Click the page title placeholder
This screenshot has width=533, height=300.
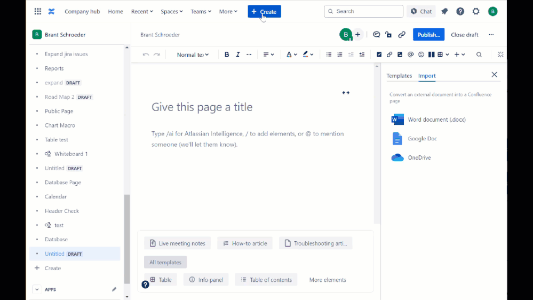[202, 107]
